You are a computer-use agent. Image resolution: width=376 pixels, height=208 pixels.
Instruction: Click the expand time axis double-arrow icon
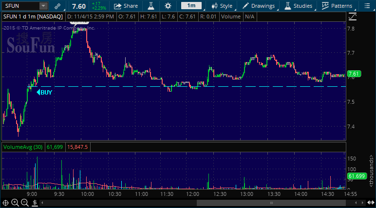coord(371,203)
